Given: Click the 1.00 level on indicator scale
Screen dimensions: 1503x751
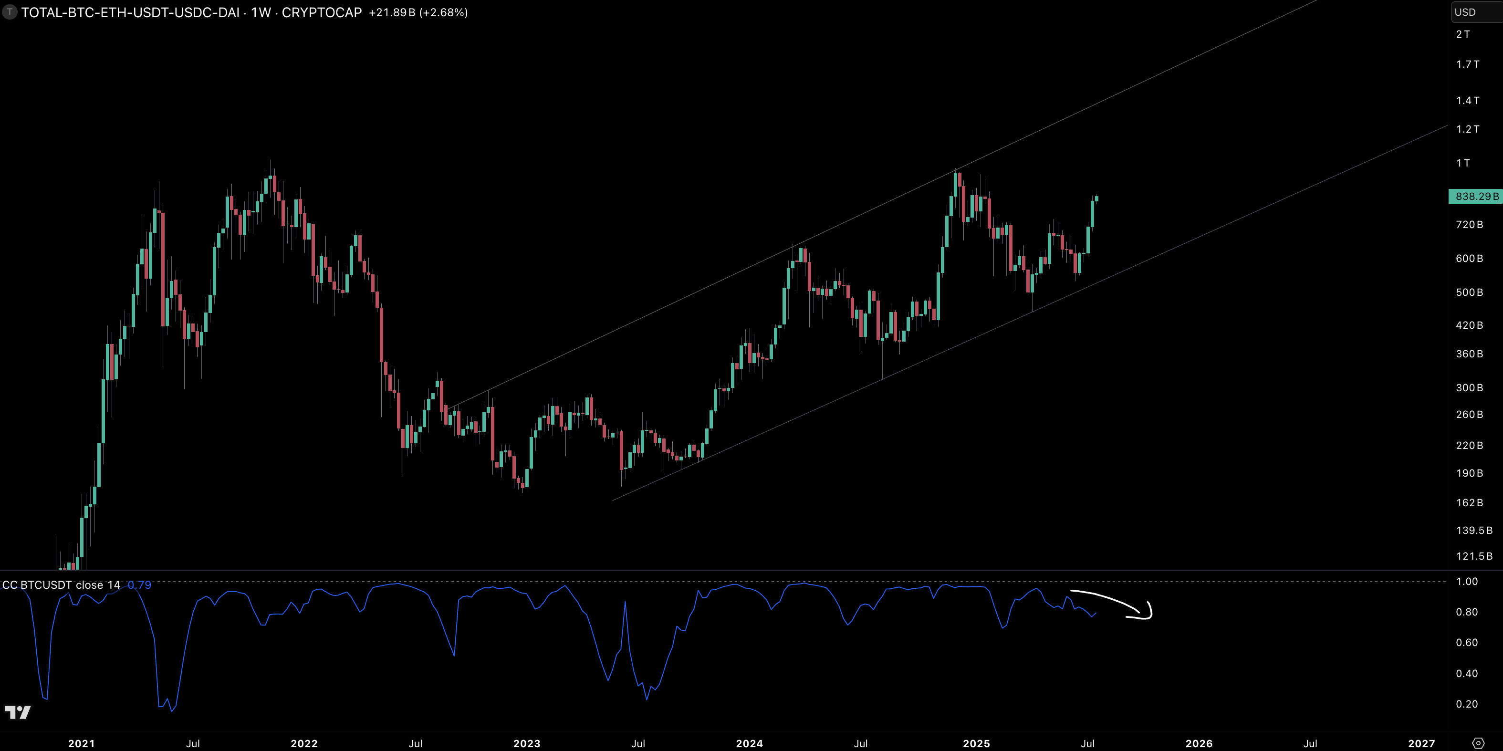Looking at the screenshot, I should [x=1467, y=581].
